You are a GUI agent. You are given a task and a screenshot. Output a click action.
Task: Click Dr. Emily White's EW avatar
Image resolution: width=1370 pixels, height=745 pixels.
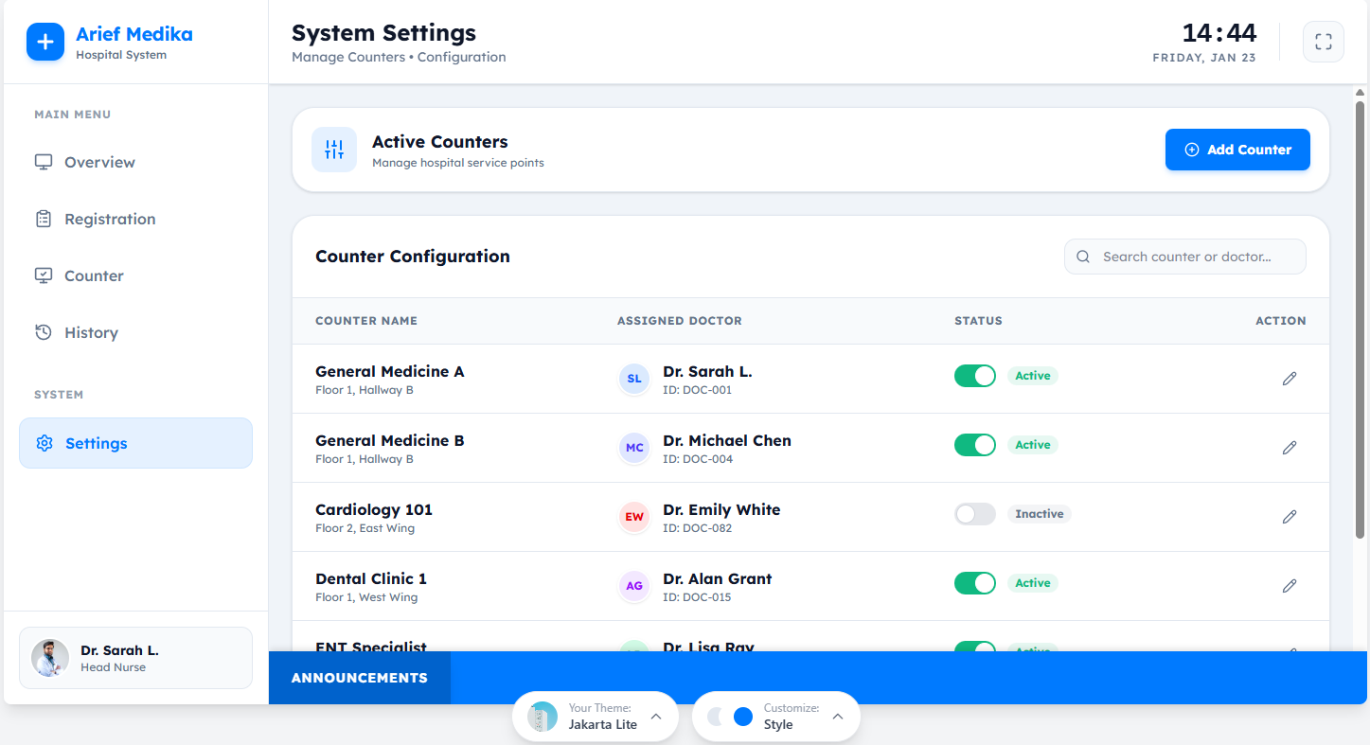click(634, 517)
